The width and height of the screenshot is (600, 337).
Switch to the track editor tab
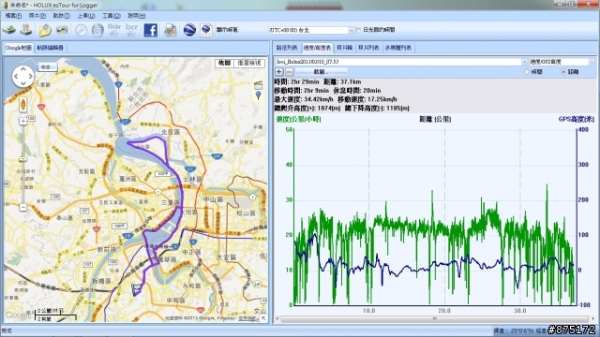(x=50, y=48)
